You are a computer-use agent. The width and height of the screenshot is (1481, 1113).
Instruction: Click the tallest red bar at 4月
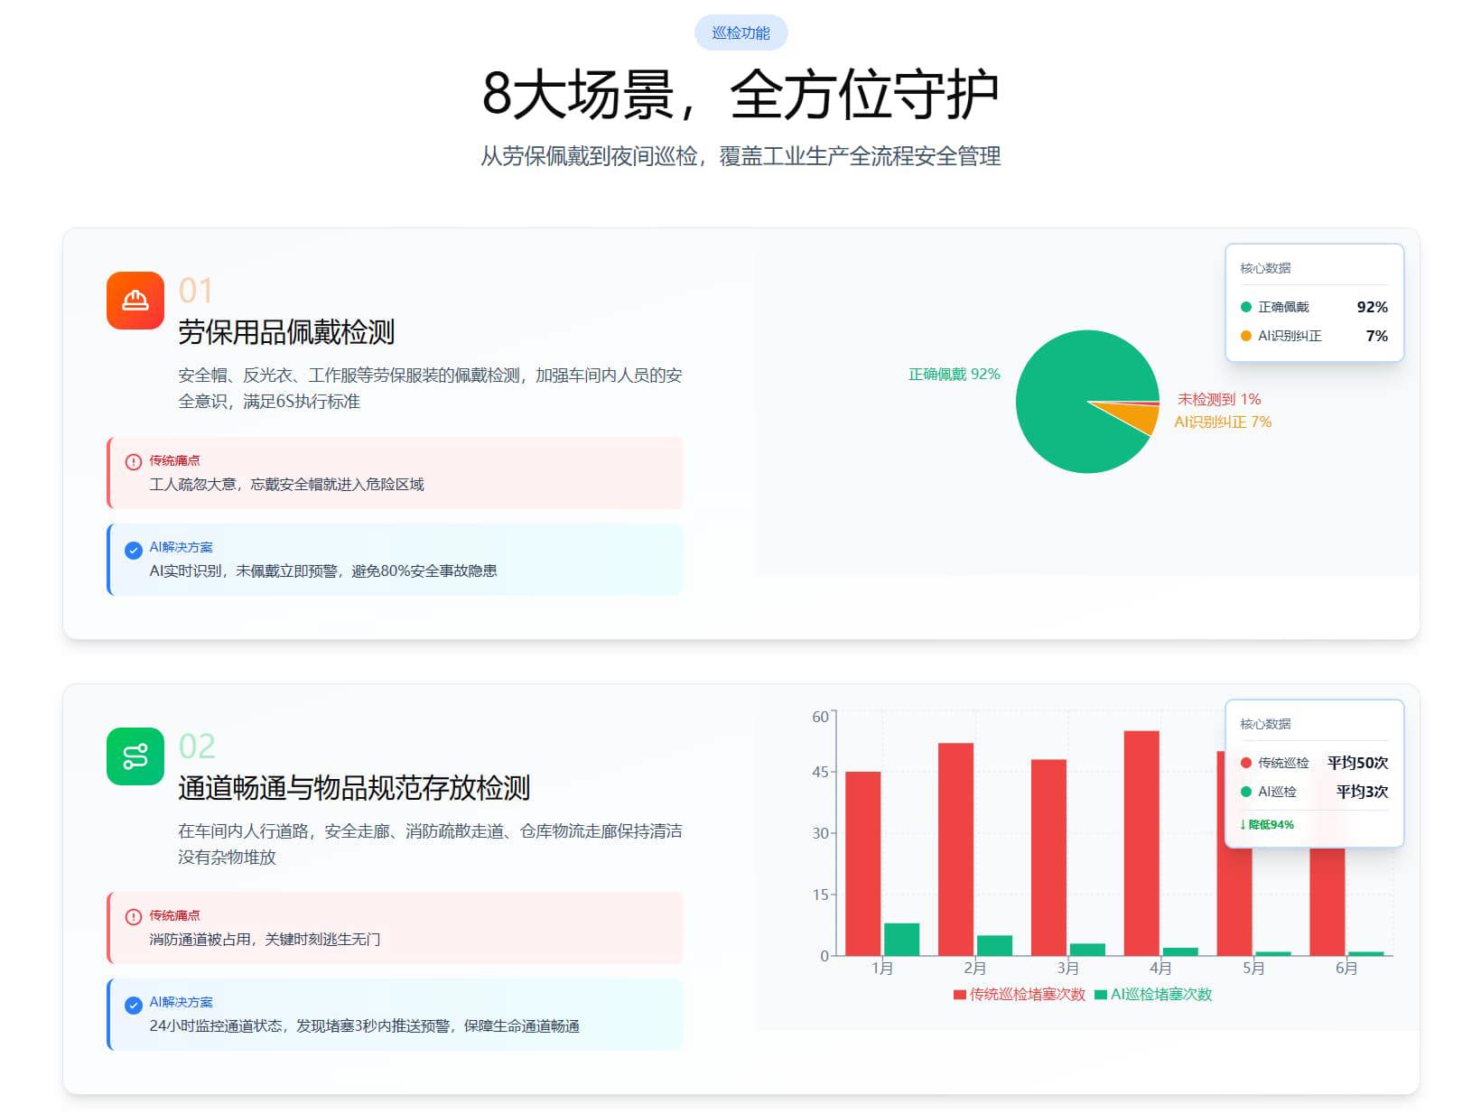(x=1141, y=842)
